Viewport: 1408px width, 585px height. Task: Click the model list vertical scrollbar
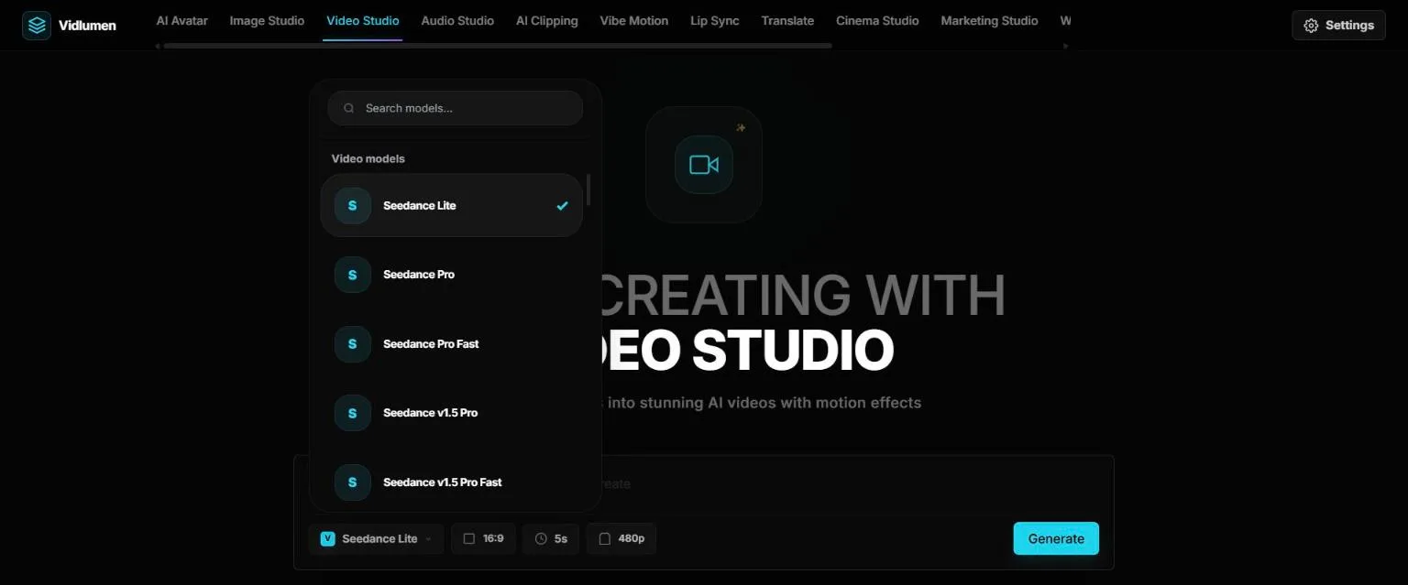588,190
